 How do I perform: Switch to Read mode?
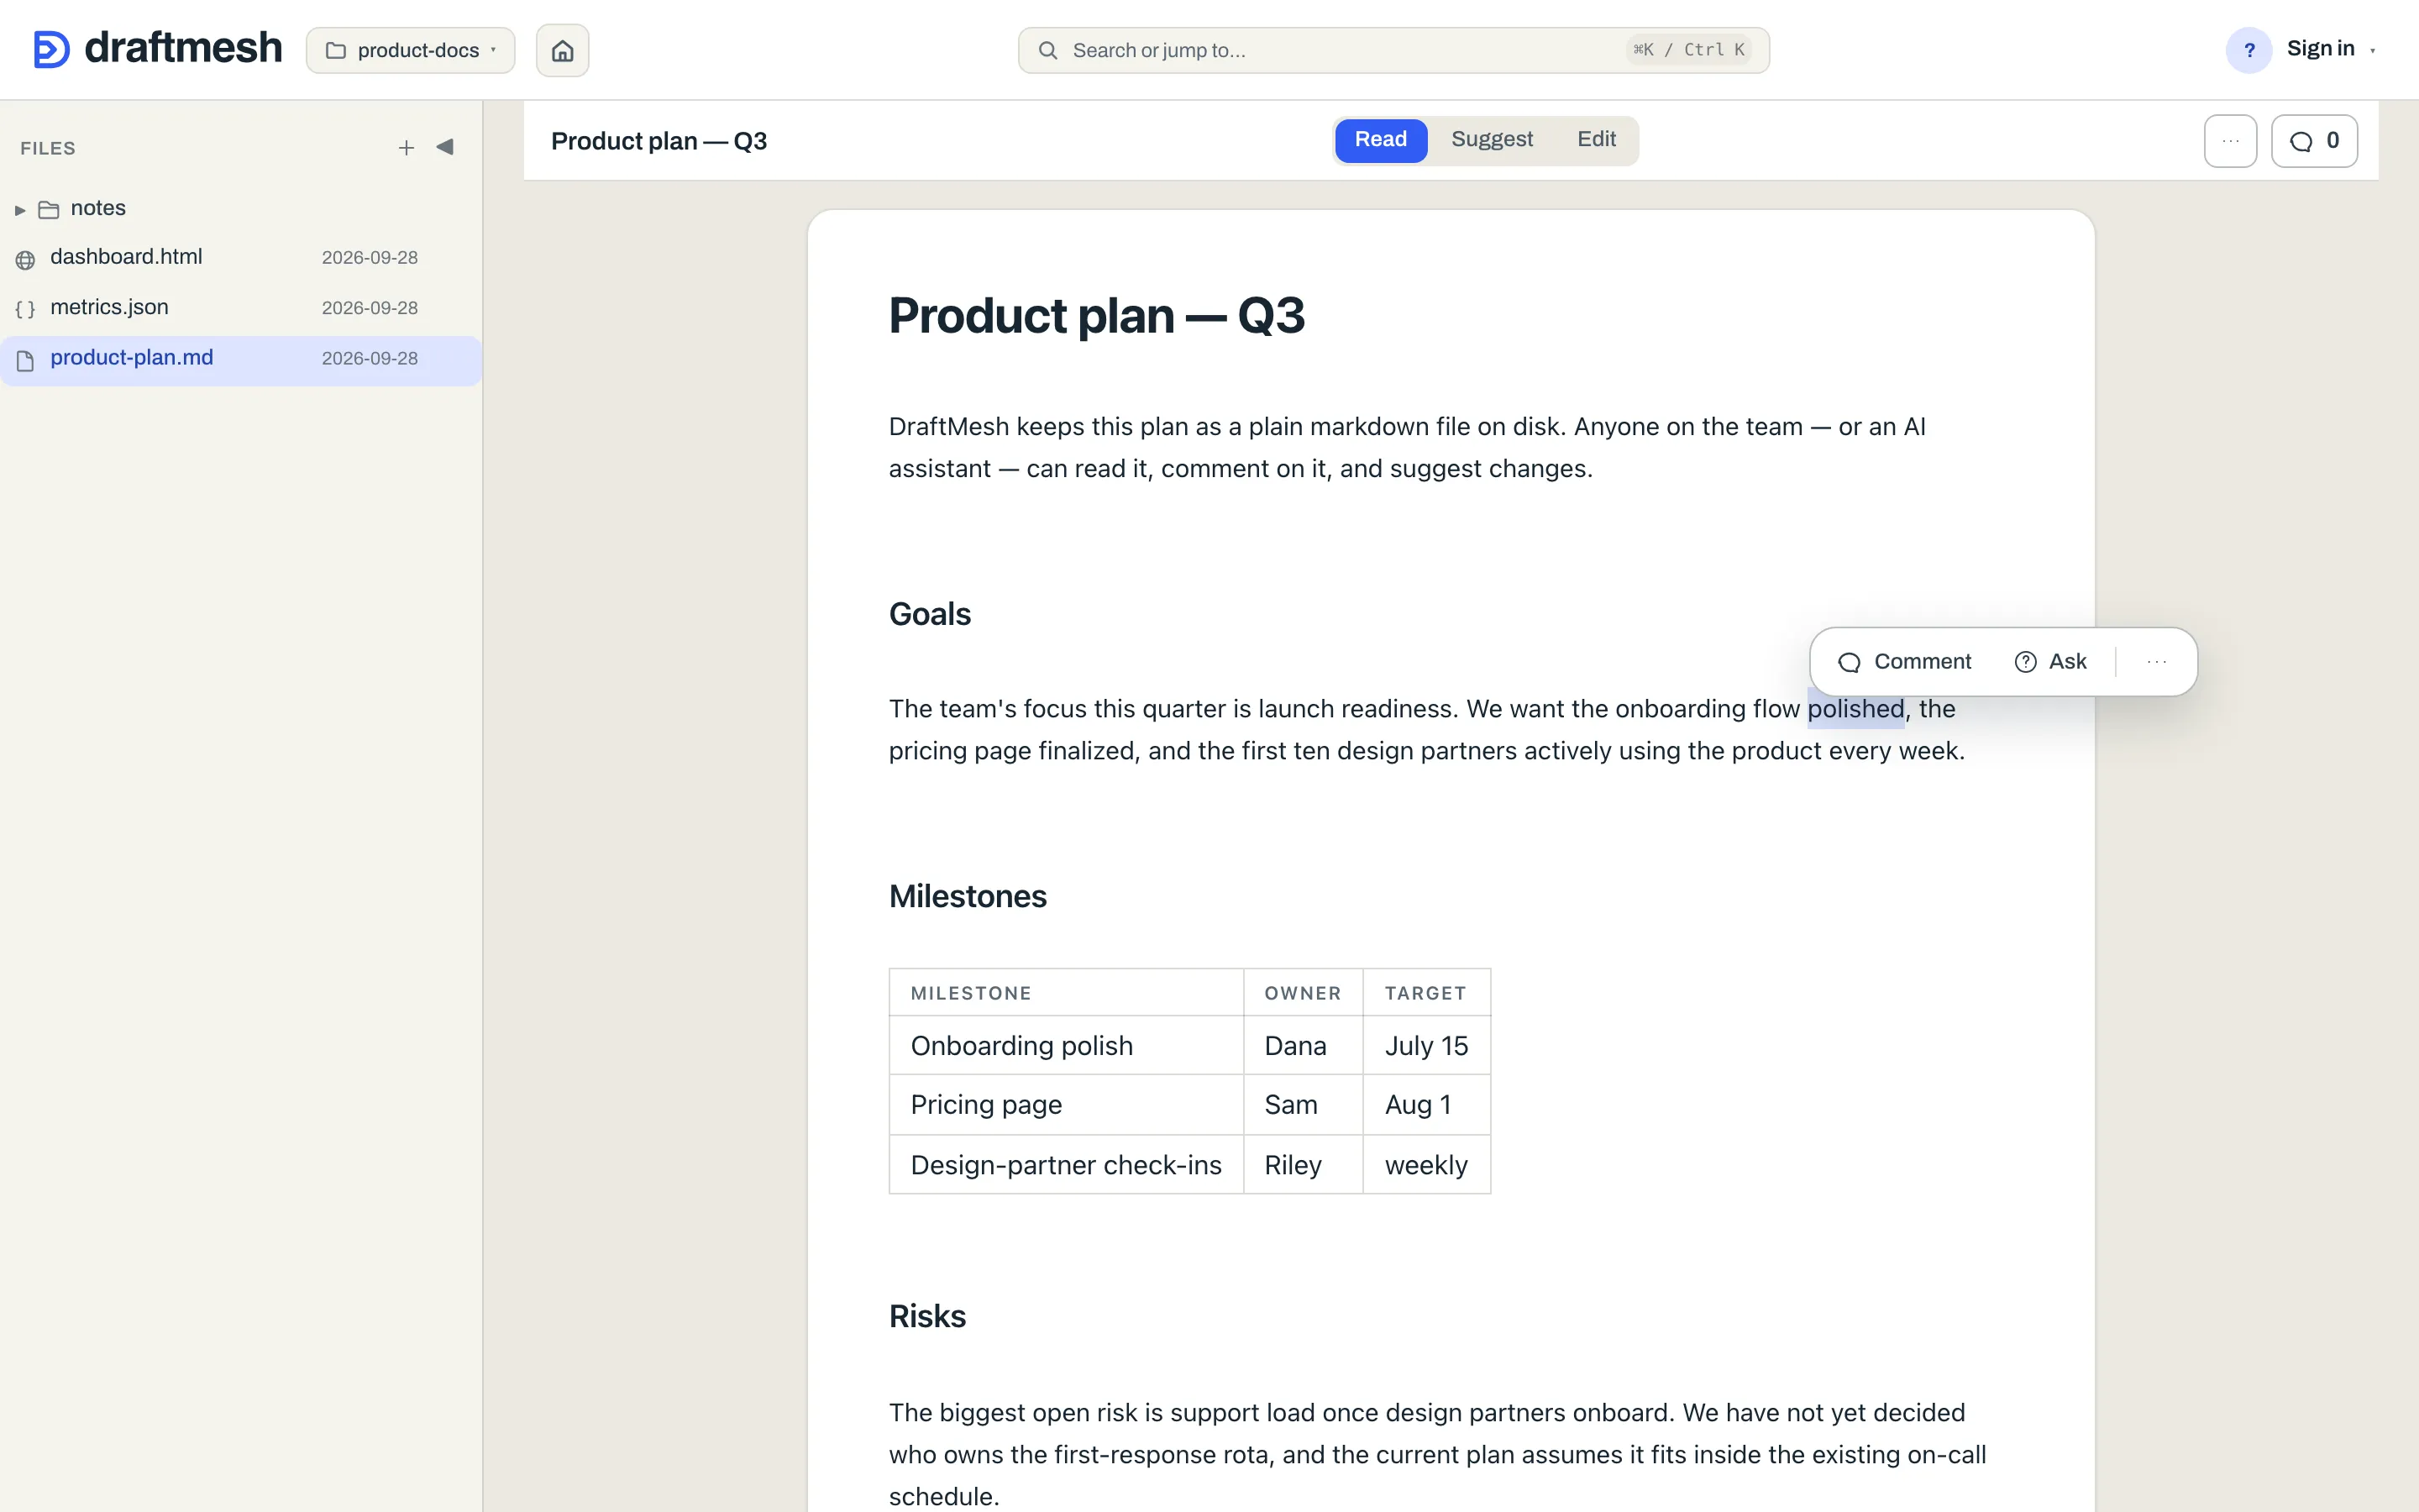click(1381, 140)
